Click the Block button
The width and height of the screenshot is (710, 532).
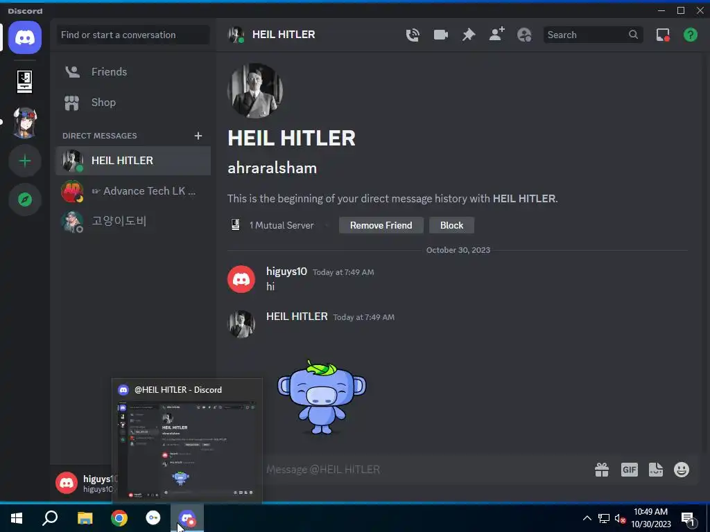point(451,225)
